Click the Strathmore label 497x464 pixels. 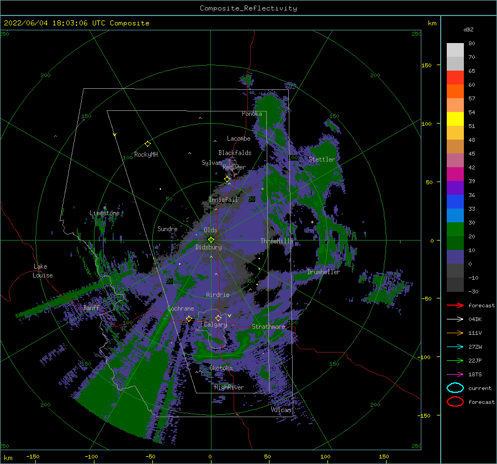tap(268, 326)
